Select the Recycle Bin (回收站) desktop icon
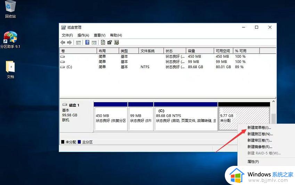 coord(10,9)
